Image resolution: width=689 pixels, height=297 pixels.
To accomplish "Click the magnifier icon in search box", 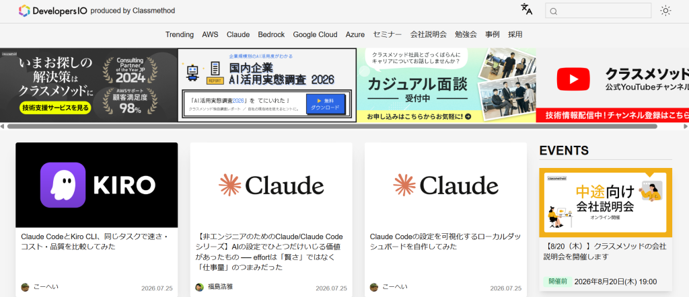I will tap(554, 11).
